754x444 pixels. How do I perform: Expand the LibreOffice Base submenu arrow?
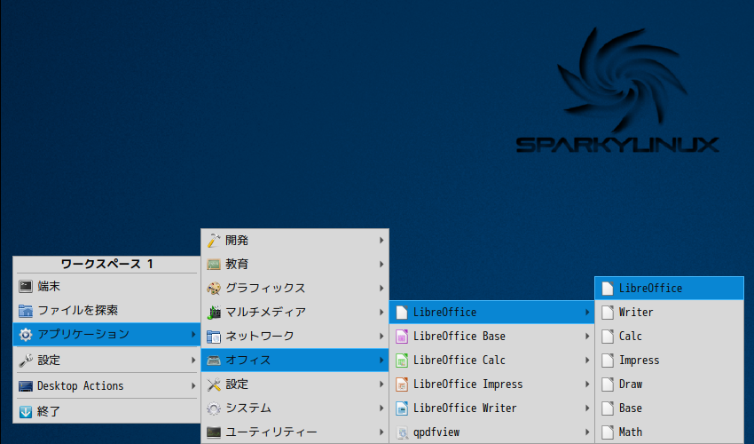pyautogui.click(x=587, y=337)
